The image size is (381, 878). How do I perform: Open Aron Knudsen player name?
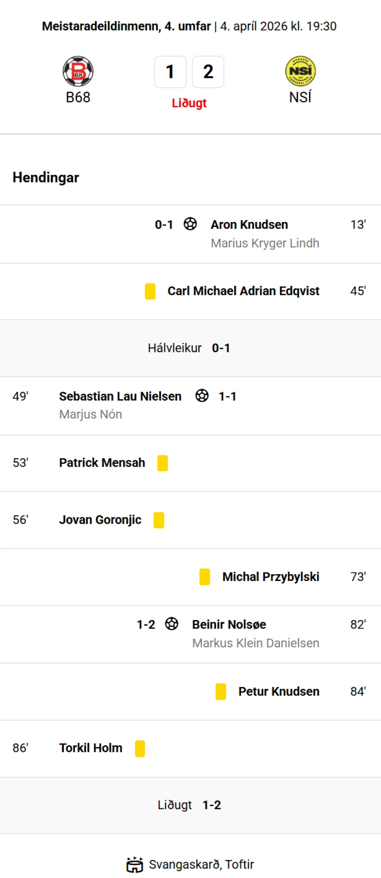(x=249, y=225)
